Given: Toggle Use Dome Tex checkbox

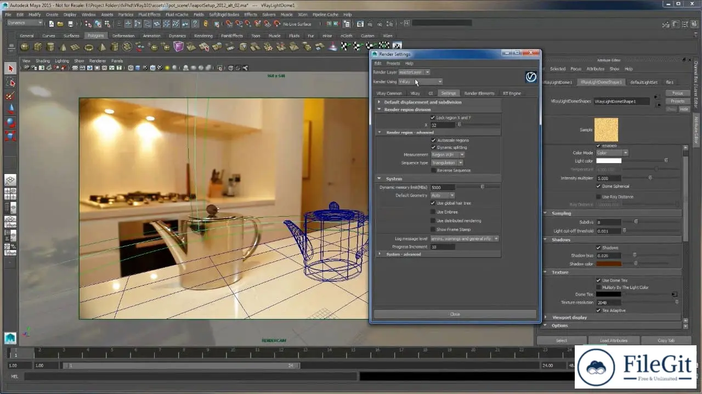Looking at the screenshot, I should click(598, 280).
